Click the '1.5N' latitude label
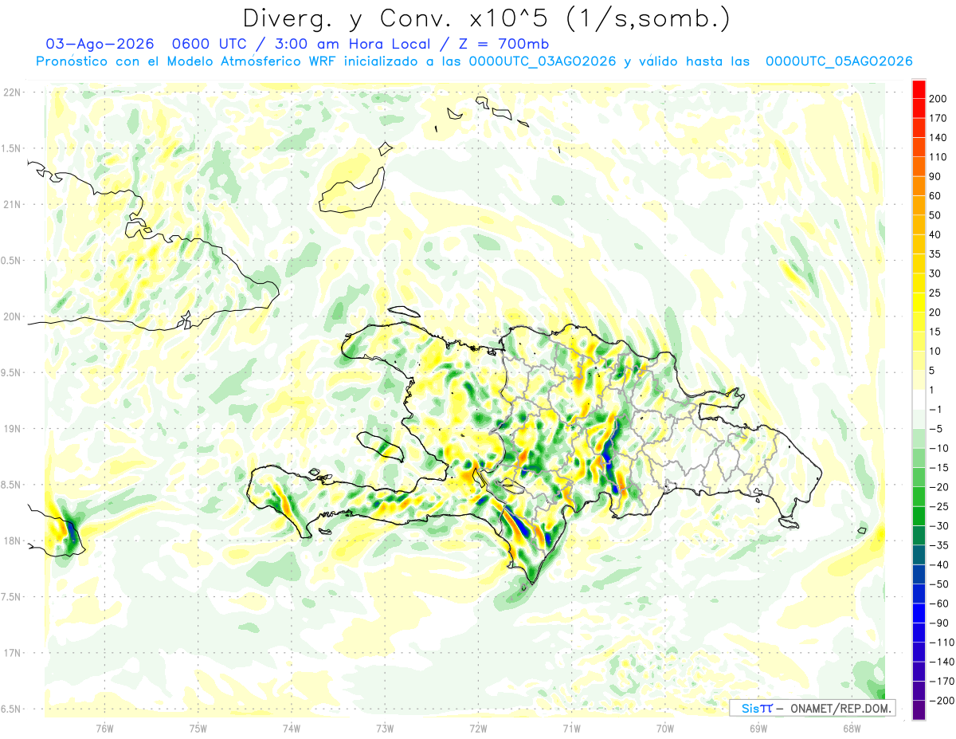This screenshot has width=956, height=739. 12,148
